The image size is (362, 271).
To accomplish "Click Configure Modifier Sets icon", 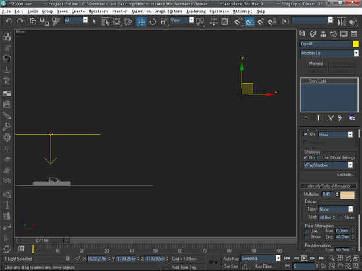I will tap(352, 118).
